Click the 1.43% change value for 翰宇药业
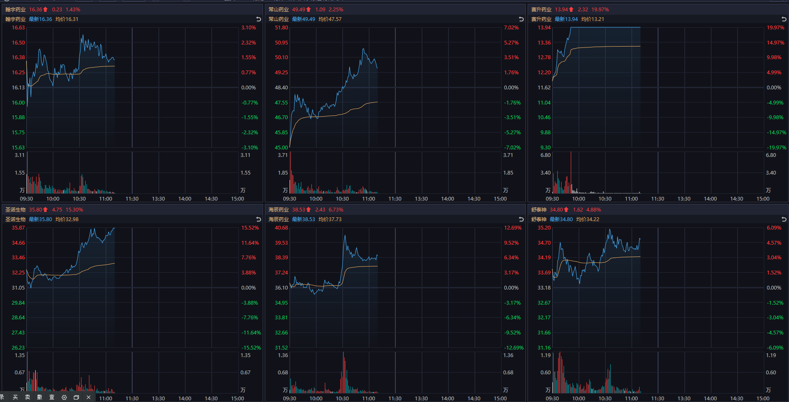Screen dimensions: 789x402 pyautogui.click(x=73, y=10)
